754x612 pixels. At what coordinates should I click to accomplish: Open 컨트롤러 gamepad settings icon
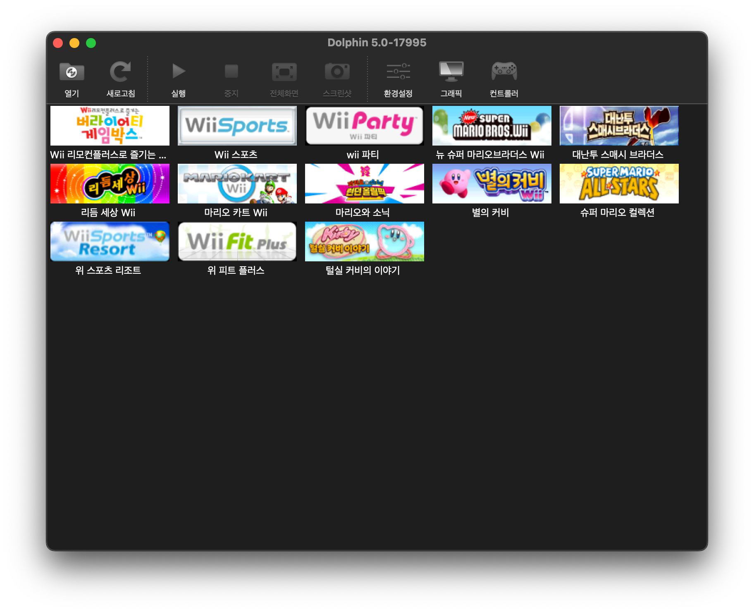504,71
